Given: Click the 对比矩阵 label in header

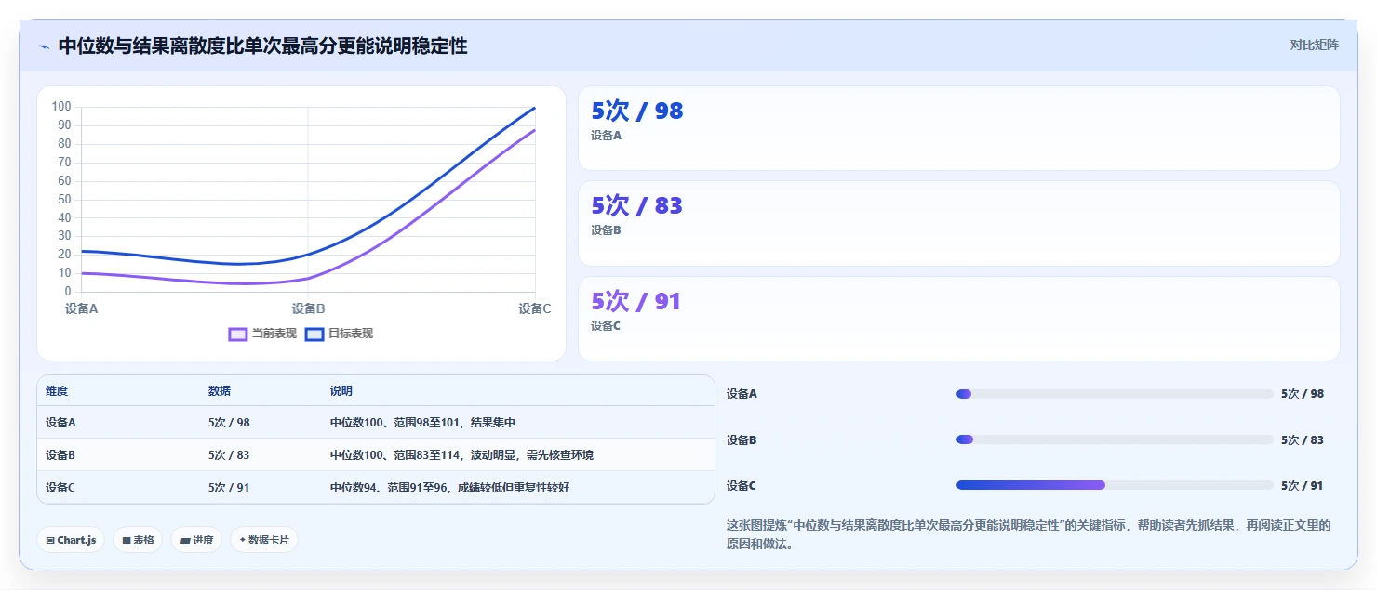Looking at the screenshot, I should tap(1314, 45).
